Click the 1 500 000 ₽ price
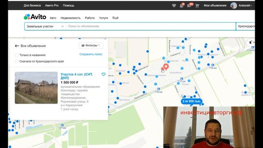This screenshot has width=263, height=148. tap(69, 82)
